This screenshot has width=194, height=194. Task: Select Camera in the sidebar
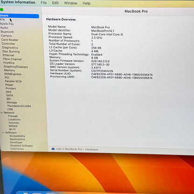point(6,36)
